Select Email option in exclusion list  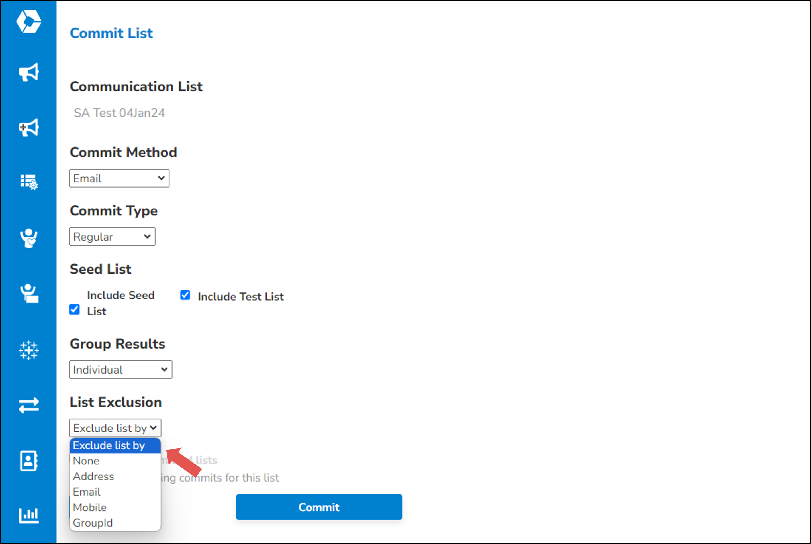(115, 492)
